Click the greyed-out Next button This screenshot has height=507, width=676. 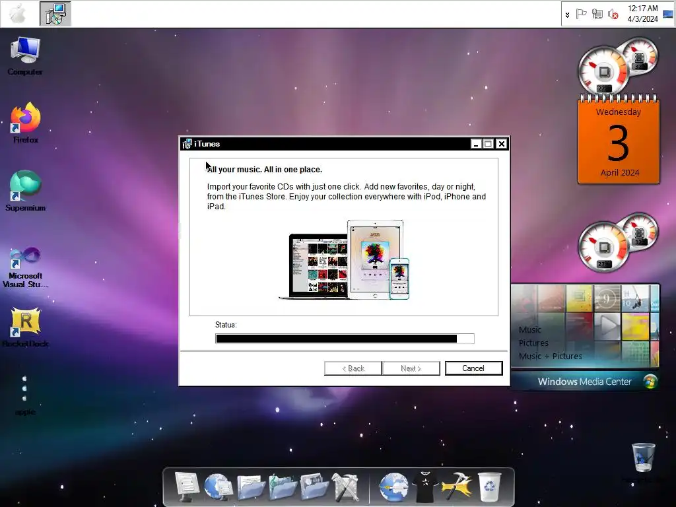411,368
